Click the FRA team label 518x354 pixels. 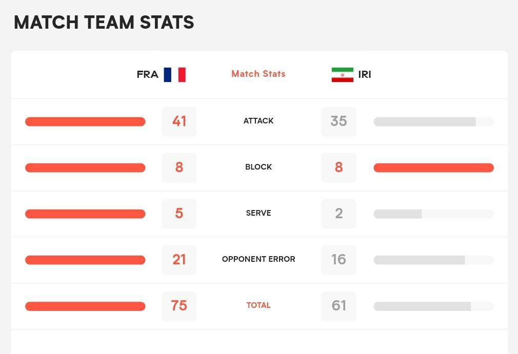(147, 75)
